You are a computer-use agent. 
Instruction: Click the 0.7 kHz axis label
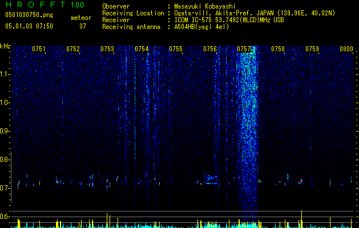[5, 188]
